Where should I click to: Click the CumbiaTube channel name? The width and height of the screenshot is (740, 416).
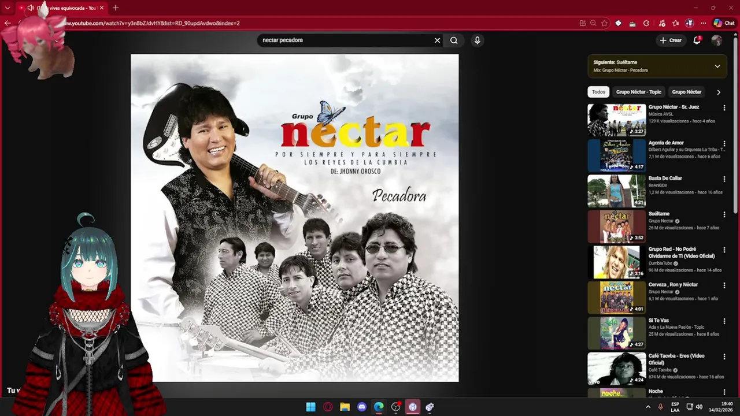point(660,263)
